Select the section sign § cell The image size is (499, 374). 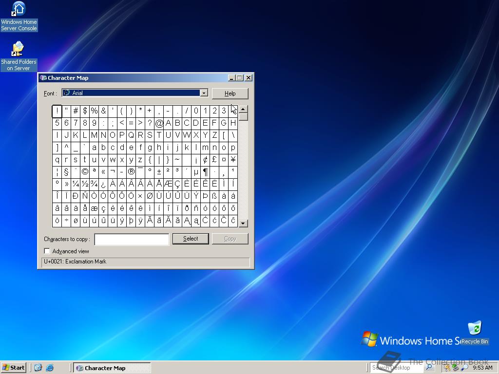click(x=66, y=172)
